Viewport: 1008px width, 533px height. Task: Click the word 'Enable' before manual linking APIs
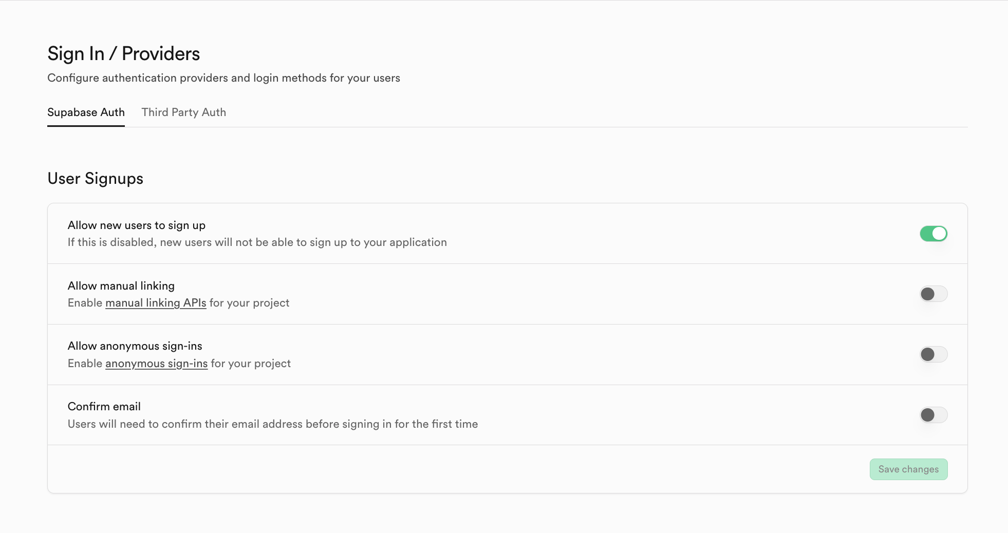[x=85, y=303]
